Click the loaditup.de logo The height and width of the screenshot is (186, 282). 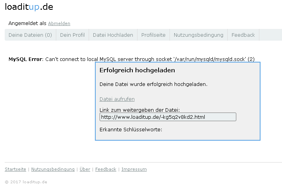(x=29, y=7)
